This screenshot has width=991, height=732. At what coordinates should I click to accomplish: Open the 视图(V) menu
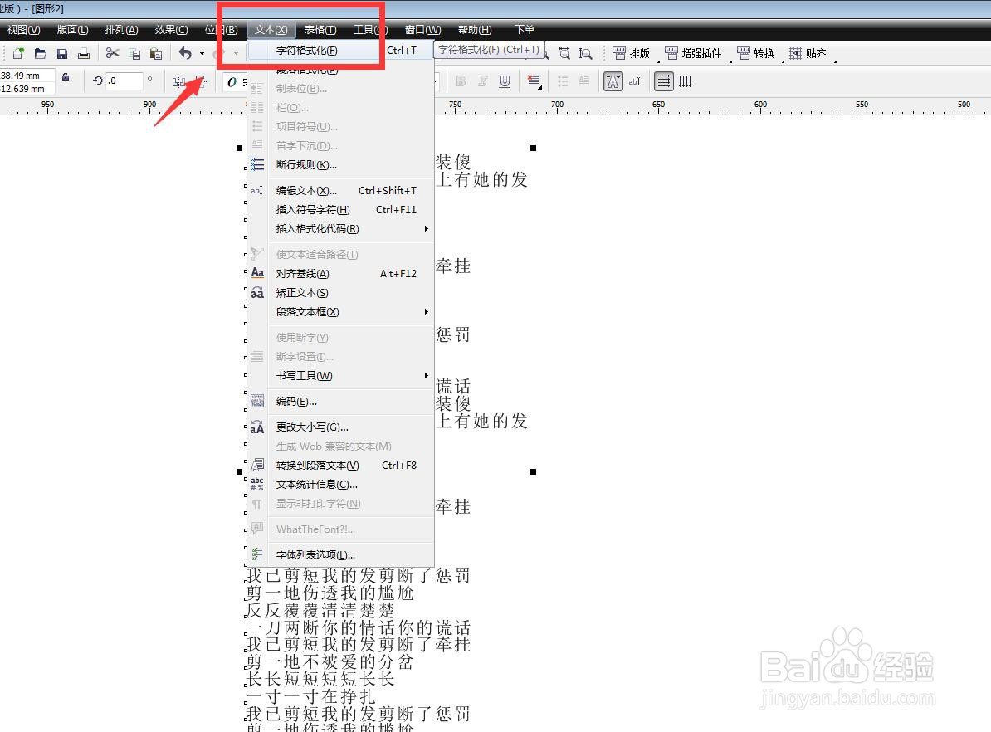[x=23, y=30]
